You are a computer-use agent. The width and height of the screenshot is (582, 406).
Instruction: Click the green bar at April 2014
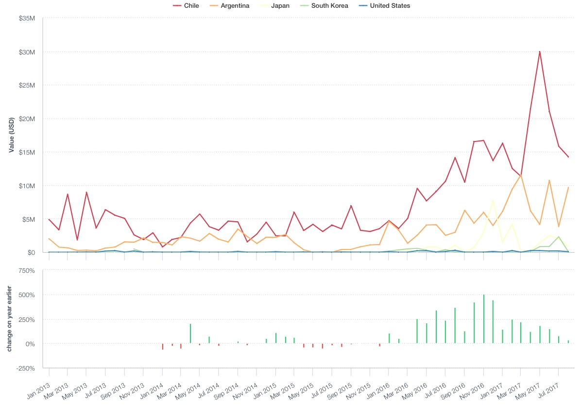coord(190,334)
